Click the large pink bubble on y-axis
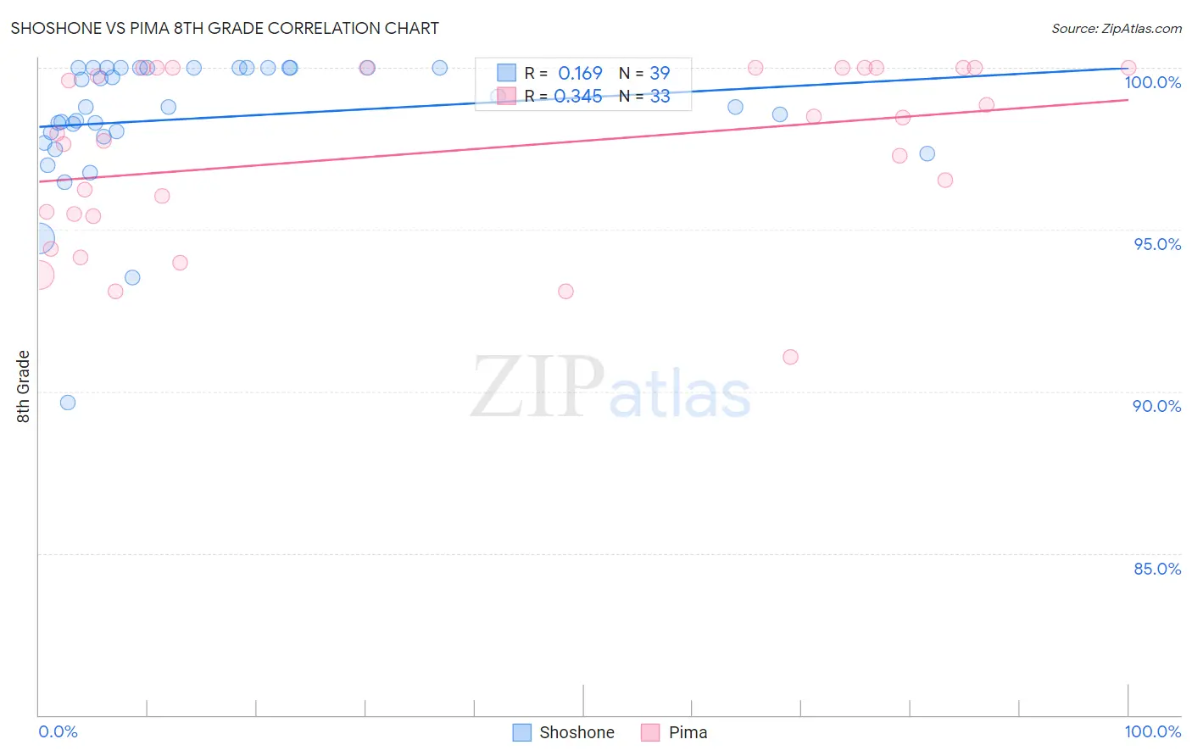Screen dimensions: 1192x756 tap(39, 275)
